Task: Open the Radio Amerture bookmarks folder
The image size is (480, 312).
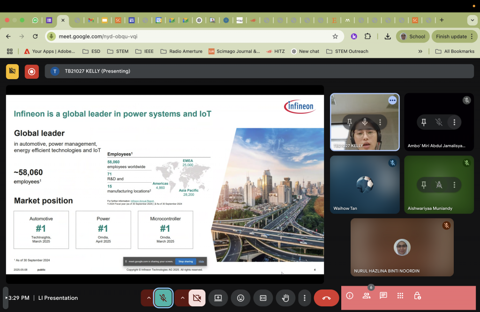Action: pyautogui.click(x=181, y=52)
